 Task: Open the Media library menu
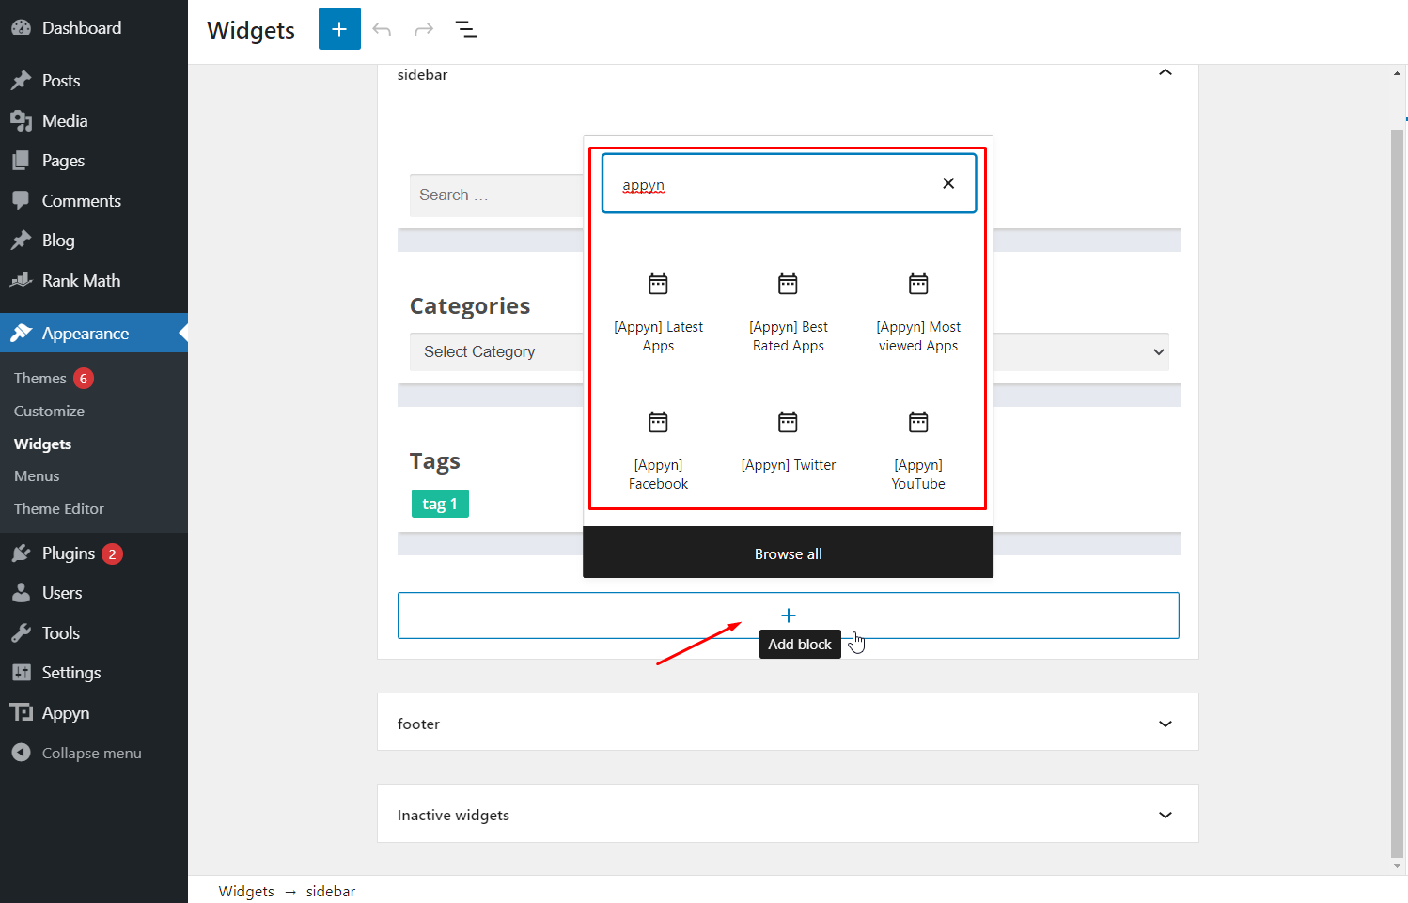[94, 121]
